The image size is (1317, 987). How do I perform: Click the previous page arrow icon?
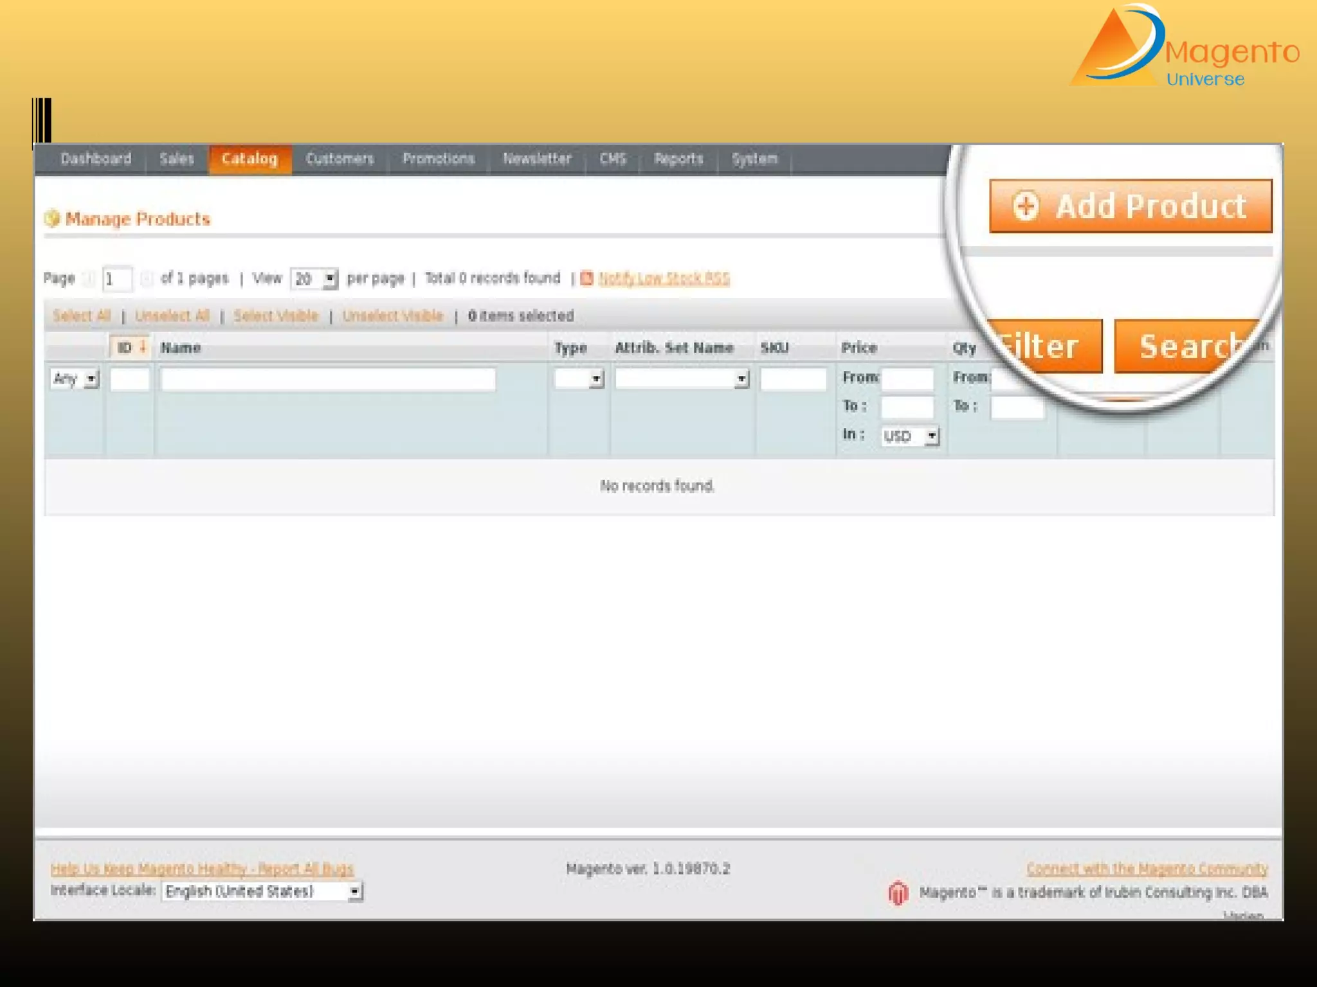(89, 279)
